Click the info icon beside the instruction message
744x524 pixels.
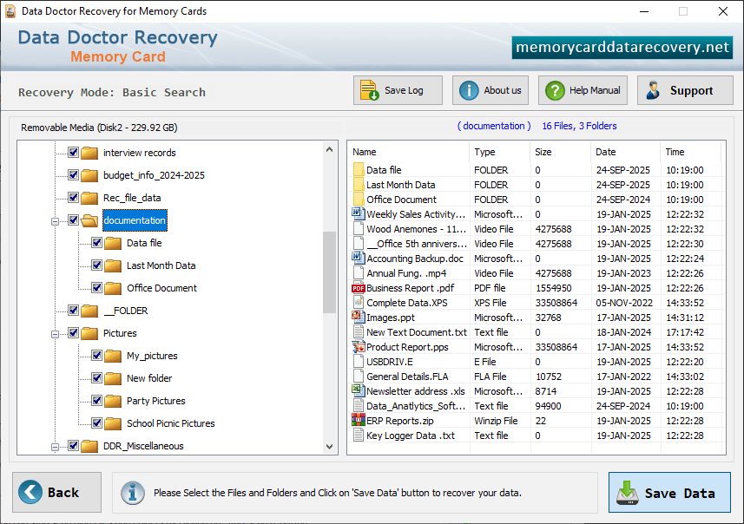pyautogui.click(x=132, y=493)
